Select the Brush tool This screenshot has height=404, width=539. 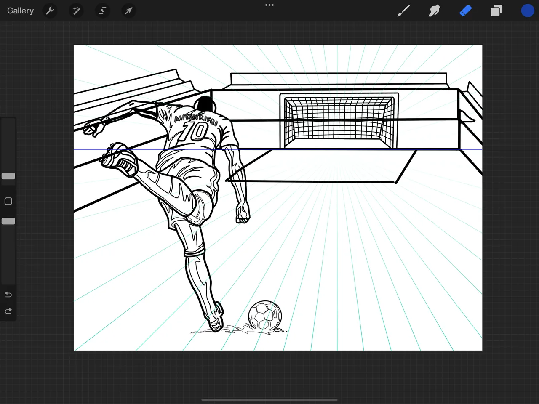[403, 11]
